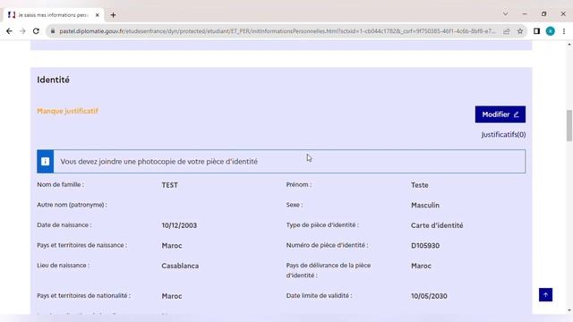Click the validity date '10/05/2030'
Viewport: 573px width, 322px height.
pyautogui.click(x=429, y=296)
